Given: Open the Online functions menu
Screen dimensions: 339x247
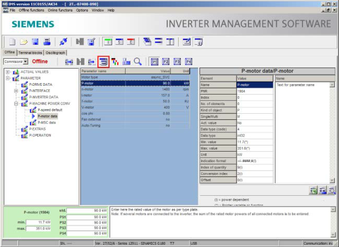Looking at the screenshot, I should coord(60,10).
